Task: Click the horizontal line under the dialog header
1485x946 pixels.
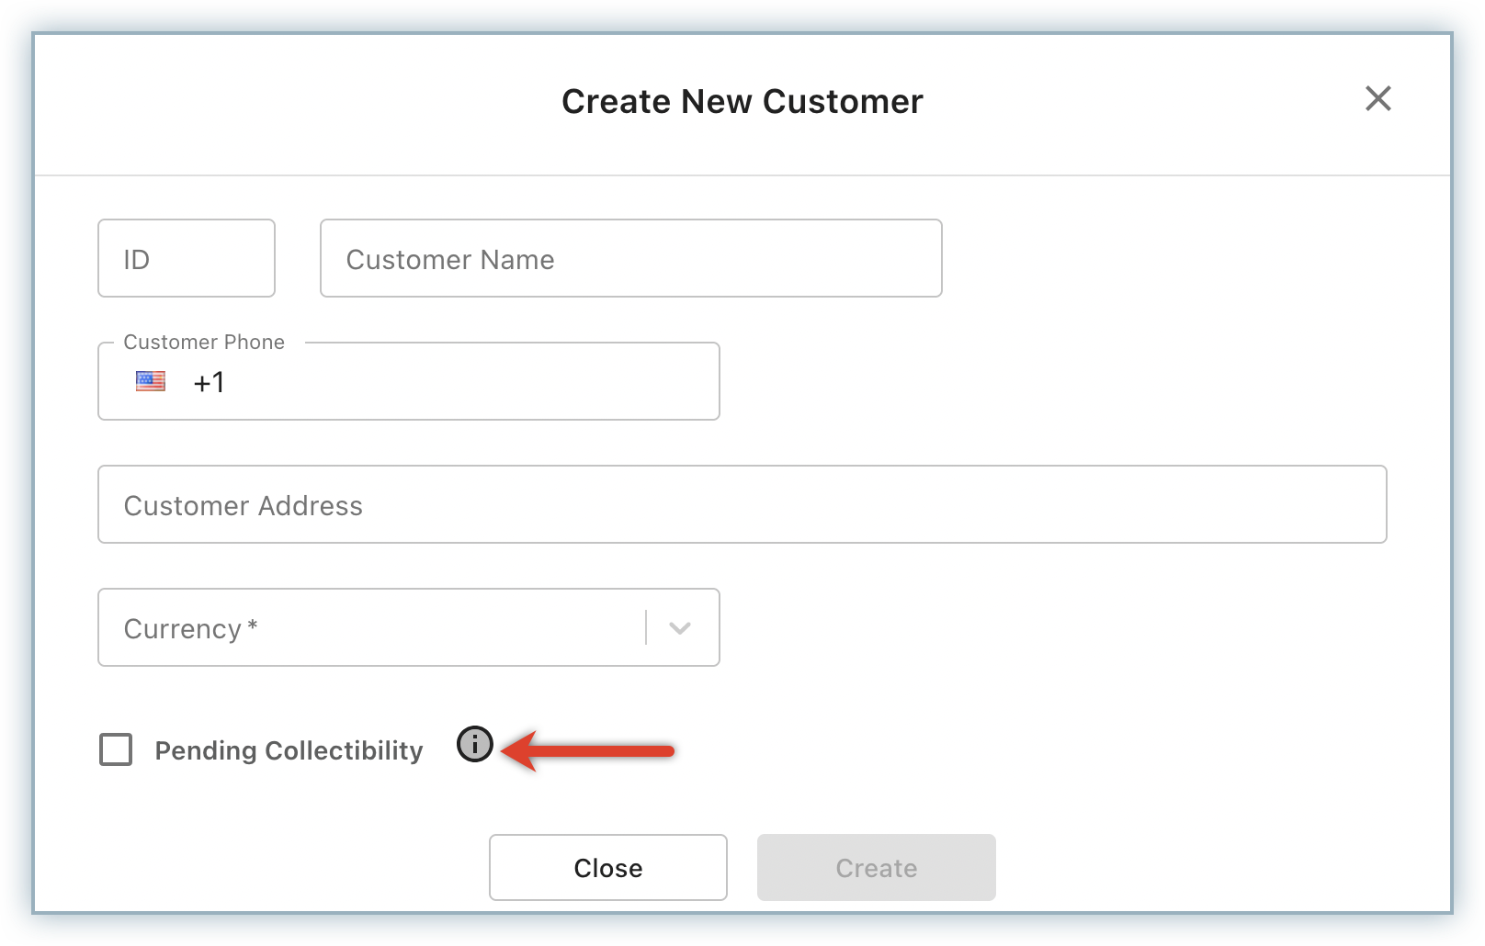Action: 742,175
